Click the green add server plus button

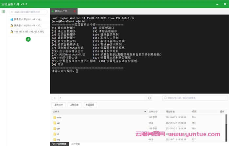coord(28,39)
